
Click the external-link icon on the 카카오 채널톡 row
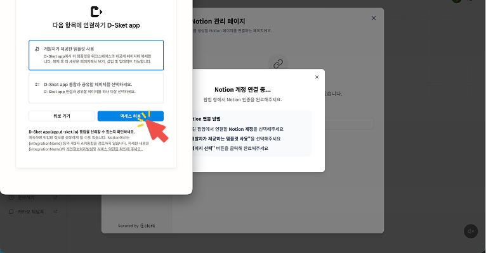pyautogui.click(x=55, y=212)
